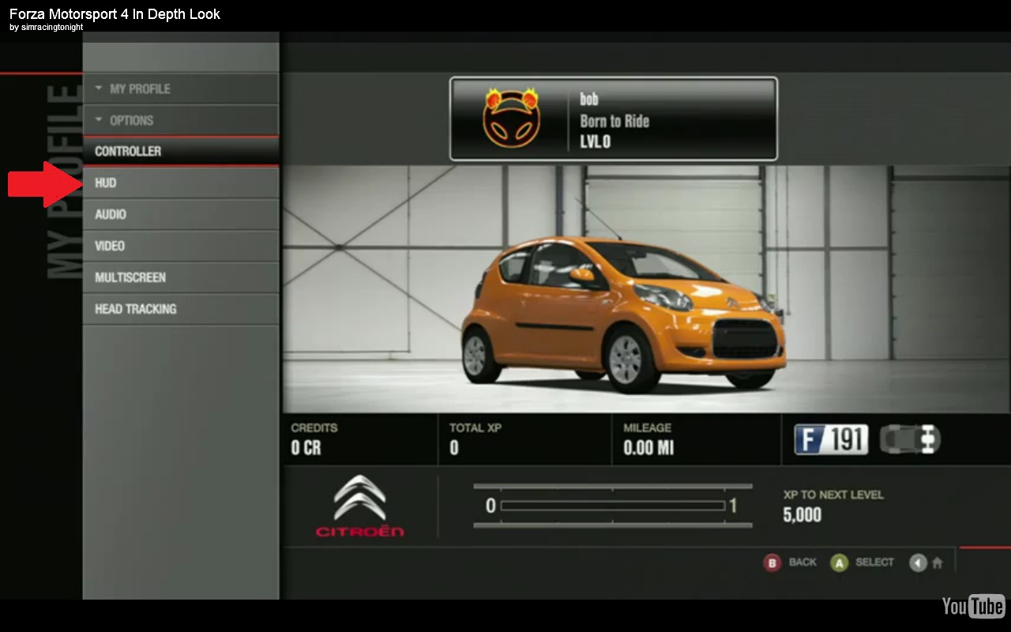Select the CONTROLLER menu item

click(x=181, y=151)
